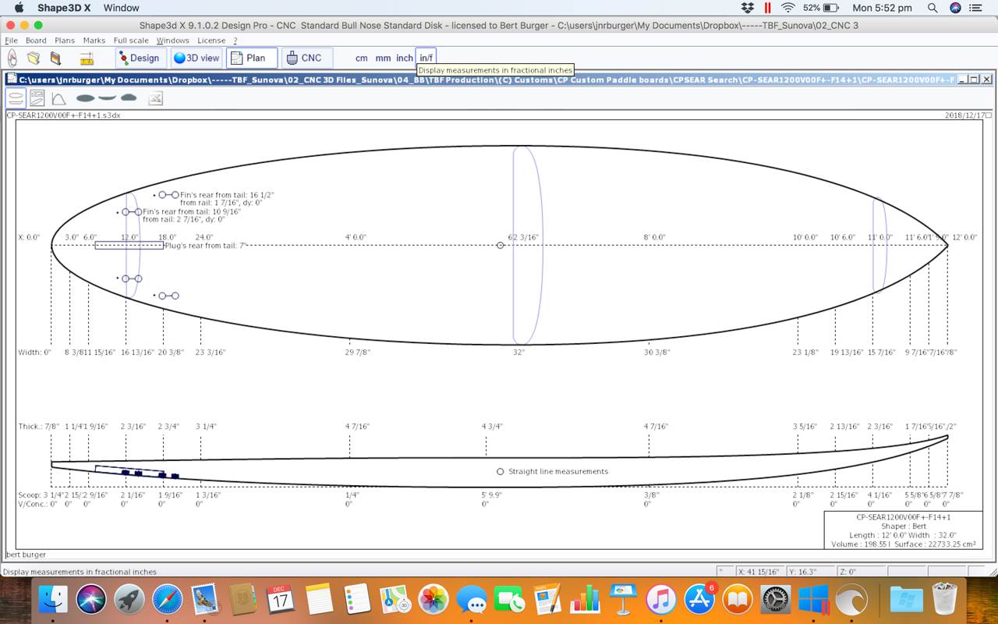Switch to the 3D view mode
This screenshot has height=624, width=998.
tap(196, 58)
